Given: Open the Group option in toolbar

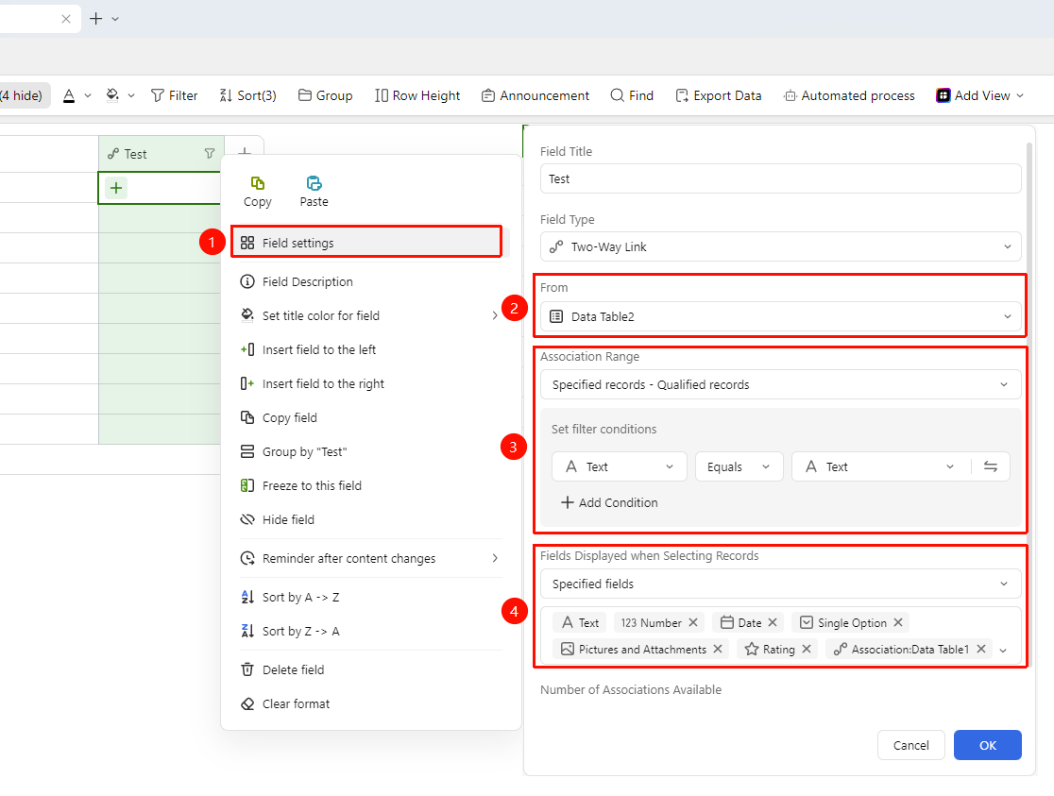Looking at the screenshot, I should (325, 95).
